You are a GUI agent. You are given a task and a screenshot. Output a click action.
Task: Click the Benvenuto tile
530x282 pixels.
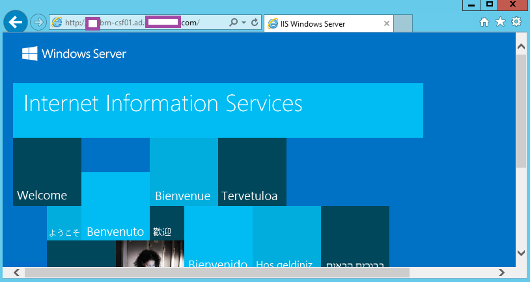pos(116,206)
